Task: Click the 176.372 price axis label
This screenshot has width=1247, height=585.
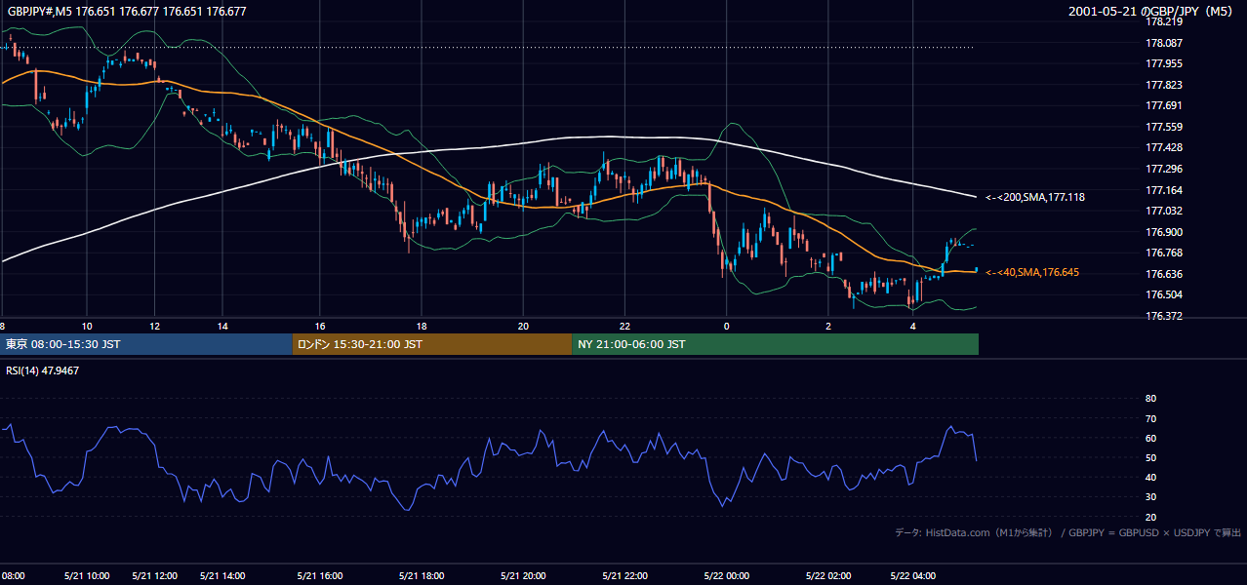Action: coord(1163,316)
